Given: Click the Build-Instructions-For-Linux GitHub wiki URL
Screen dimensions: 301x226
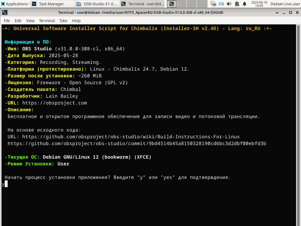Looking at the screenshot, I should (131, 137).
